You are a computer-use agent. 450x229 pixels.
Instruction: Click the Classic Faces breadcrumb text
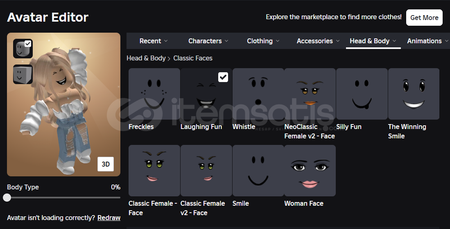click(193, 58)
